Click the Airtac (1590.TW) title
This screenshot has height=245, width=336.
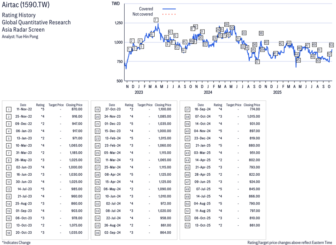tap(26, 6)
